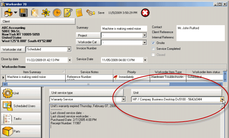Switch to the Scheduled Users section
The image size is (229, 138).
click(x=21, y=106)
